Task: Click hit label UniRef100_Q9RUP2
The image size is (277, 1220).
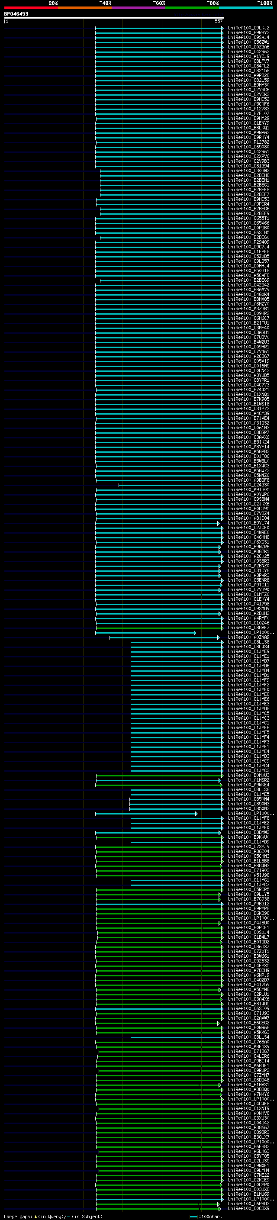Action: (x=248, y=1070)
